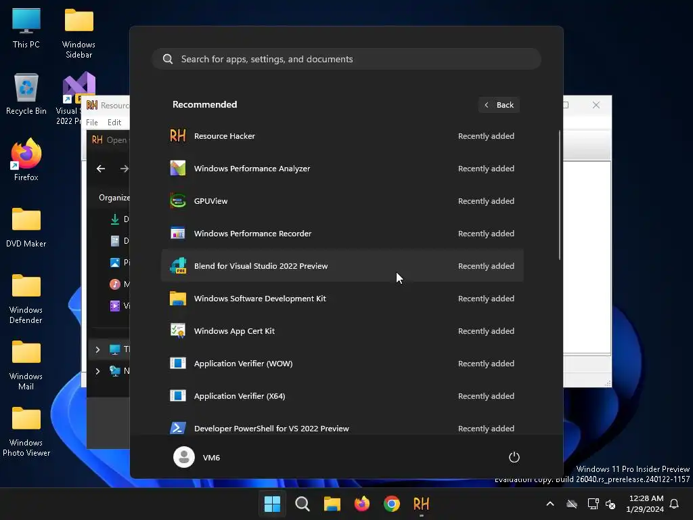Image resolution: width=693 pixels, height=520 pixels.
Task: Select Videos item in dialog sidebar
Action: 119,305
